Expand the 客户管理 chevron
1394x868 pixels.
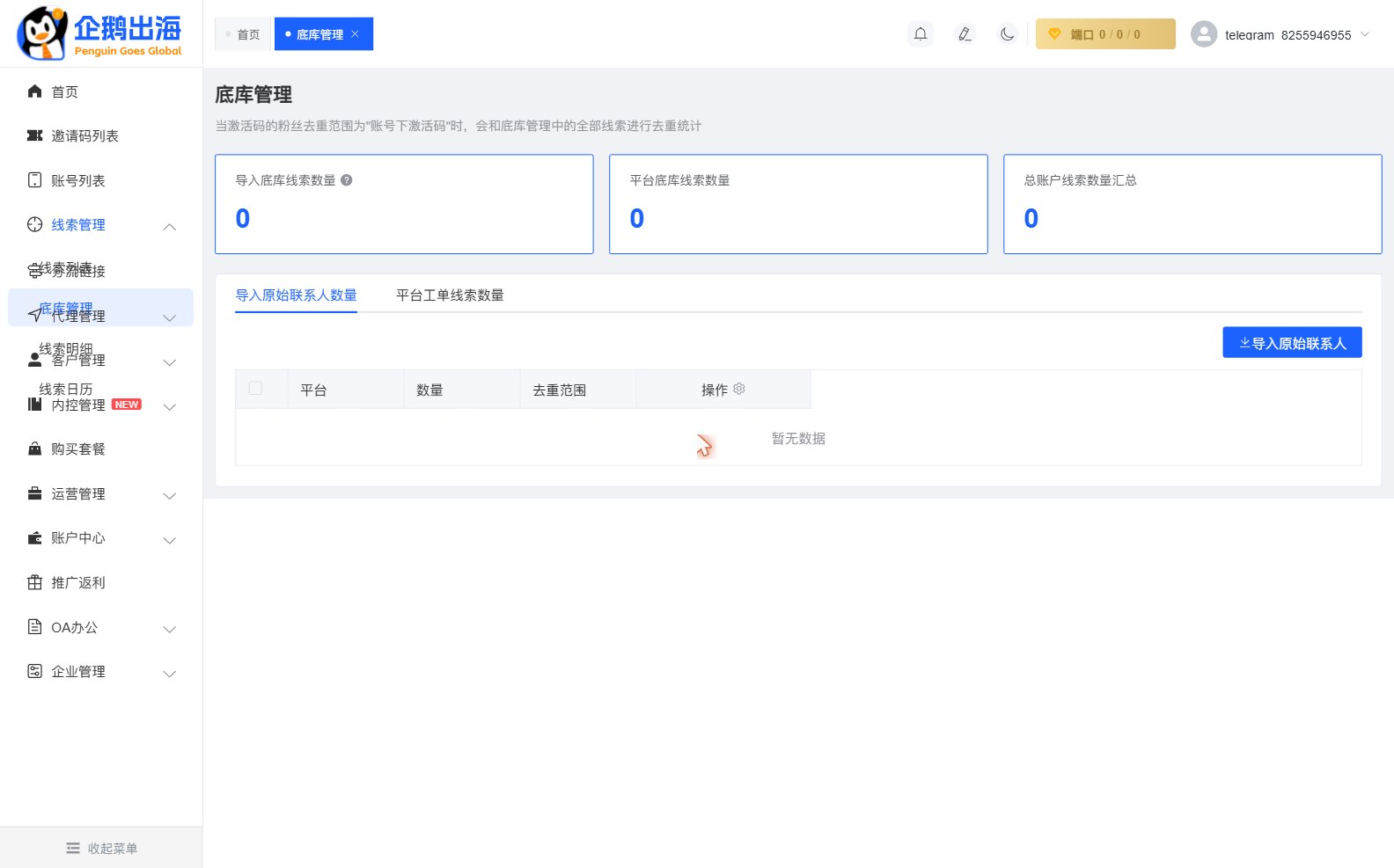click(x=170, y=362)
